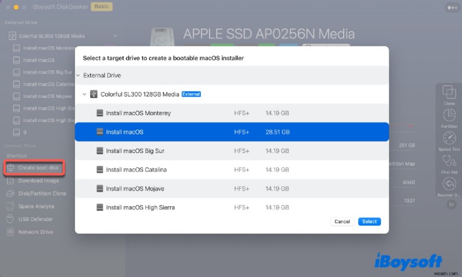Viewport: 462px width, 277px height.
Task: Collapse Colorful SL300 128GB Media in dialog
Action: tap(84, 94)
